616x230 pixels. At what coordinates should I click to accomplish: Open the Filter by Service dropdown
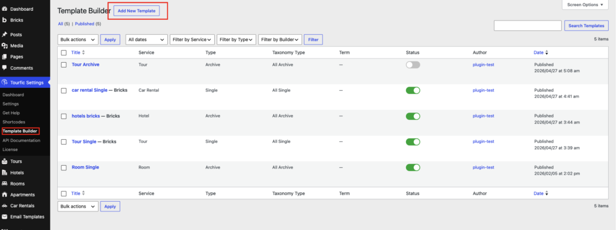(192, 39)
